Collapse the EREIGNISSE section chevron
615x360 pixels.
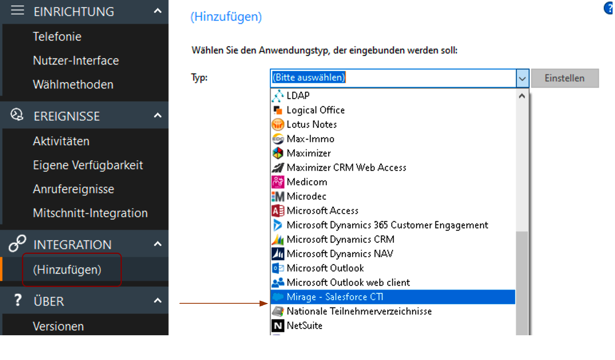pos(158,115)
